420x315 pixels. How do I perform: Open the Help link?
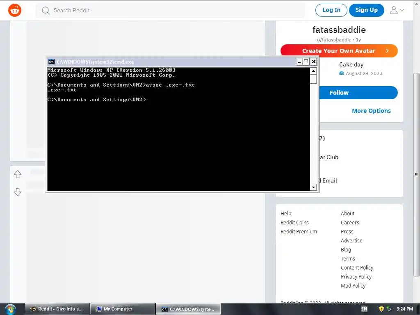point(286,213)
